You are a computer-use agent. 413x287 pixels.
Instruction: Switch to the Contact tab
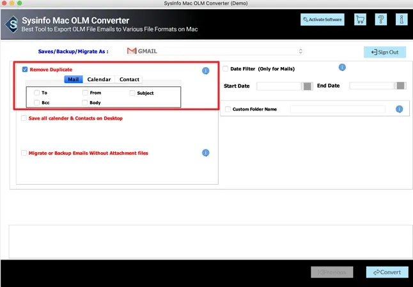(x=129, y=79)
